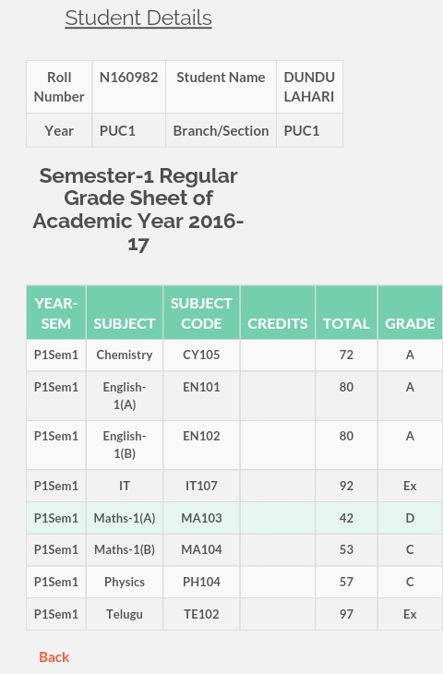Select the Semester-1 Regular Grade Sheet heading
Image resolution: width=443 pixels, height=674 pixels.
click(138, 210)
